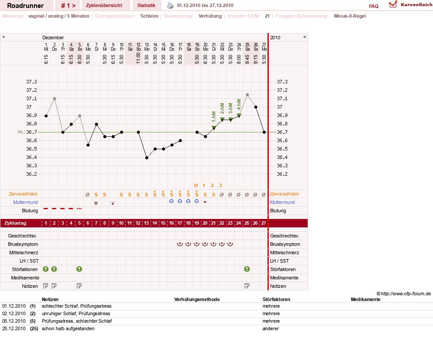Click the Muttermund symbol on cycle day 7
433x343 pixels.
[96, 203]
